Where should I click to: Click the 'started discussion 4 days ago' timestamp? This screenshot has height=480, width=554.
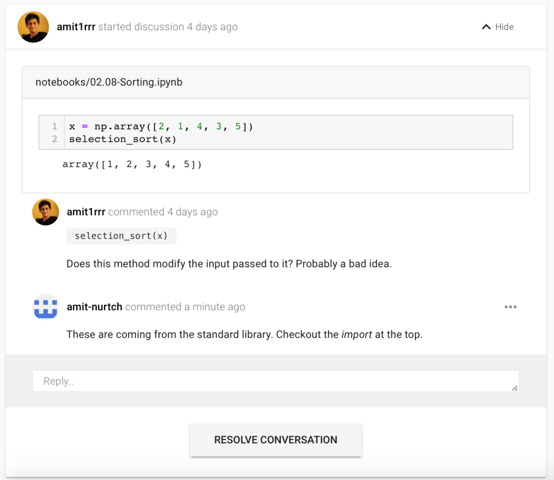(x=168, y=27)
